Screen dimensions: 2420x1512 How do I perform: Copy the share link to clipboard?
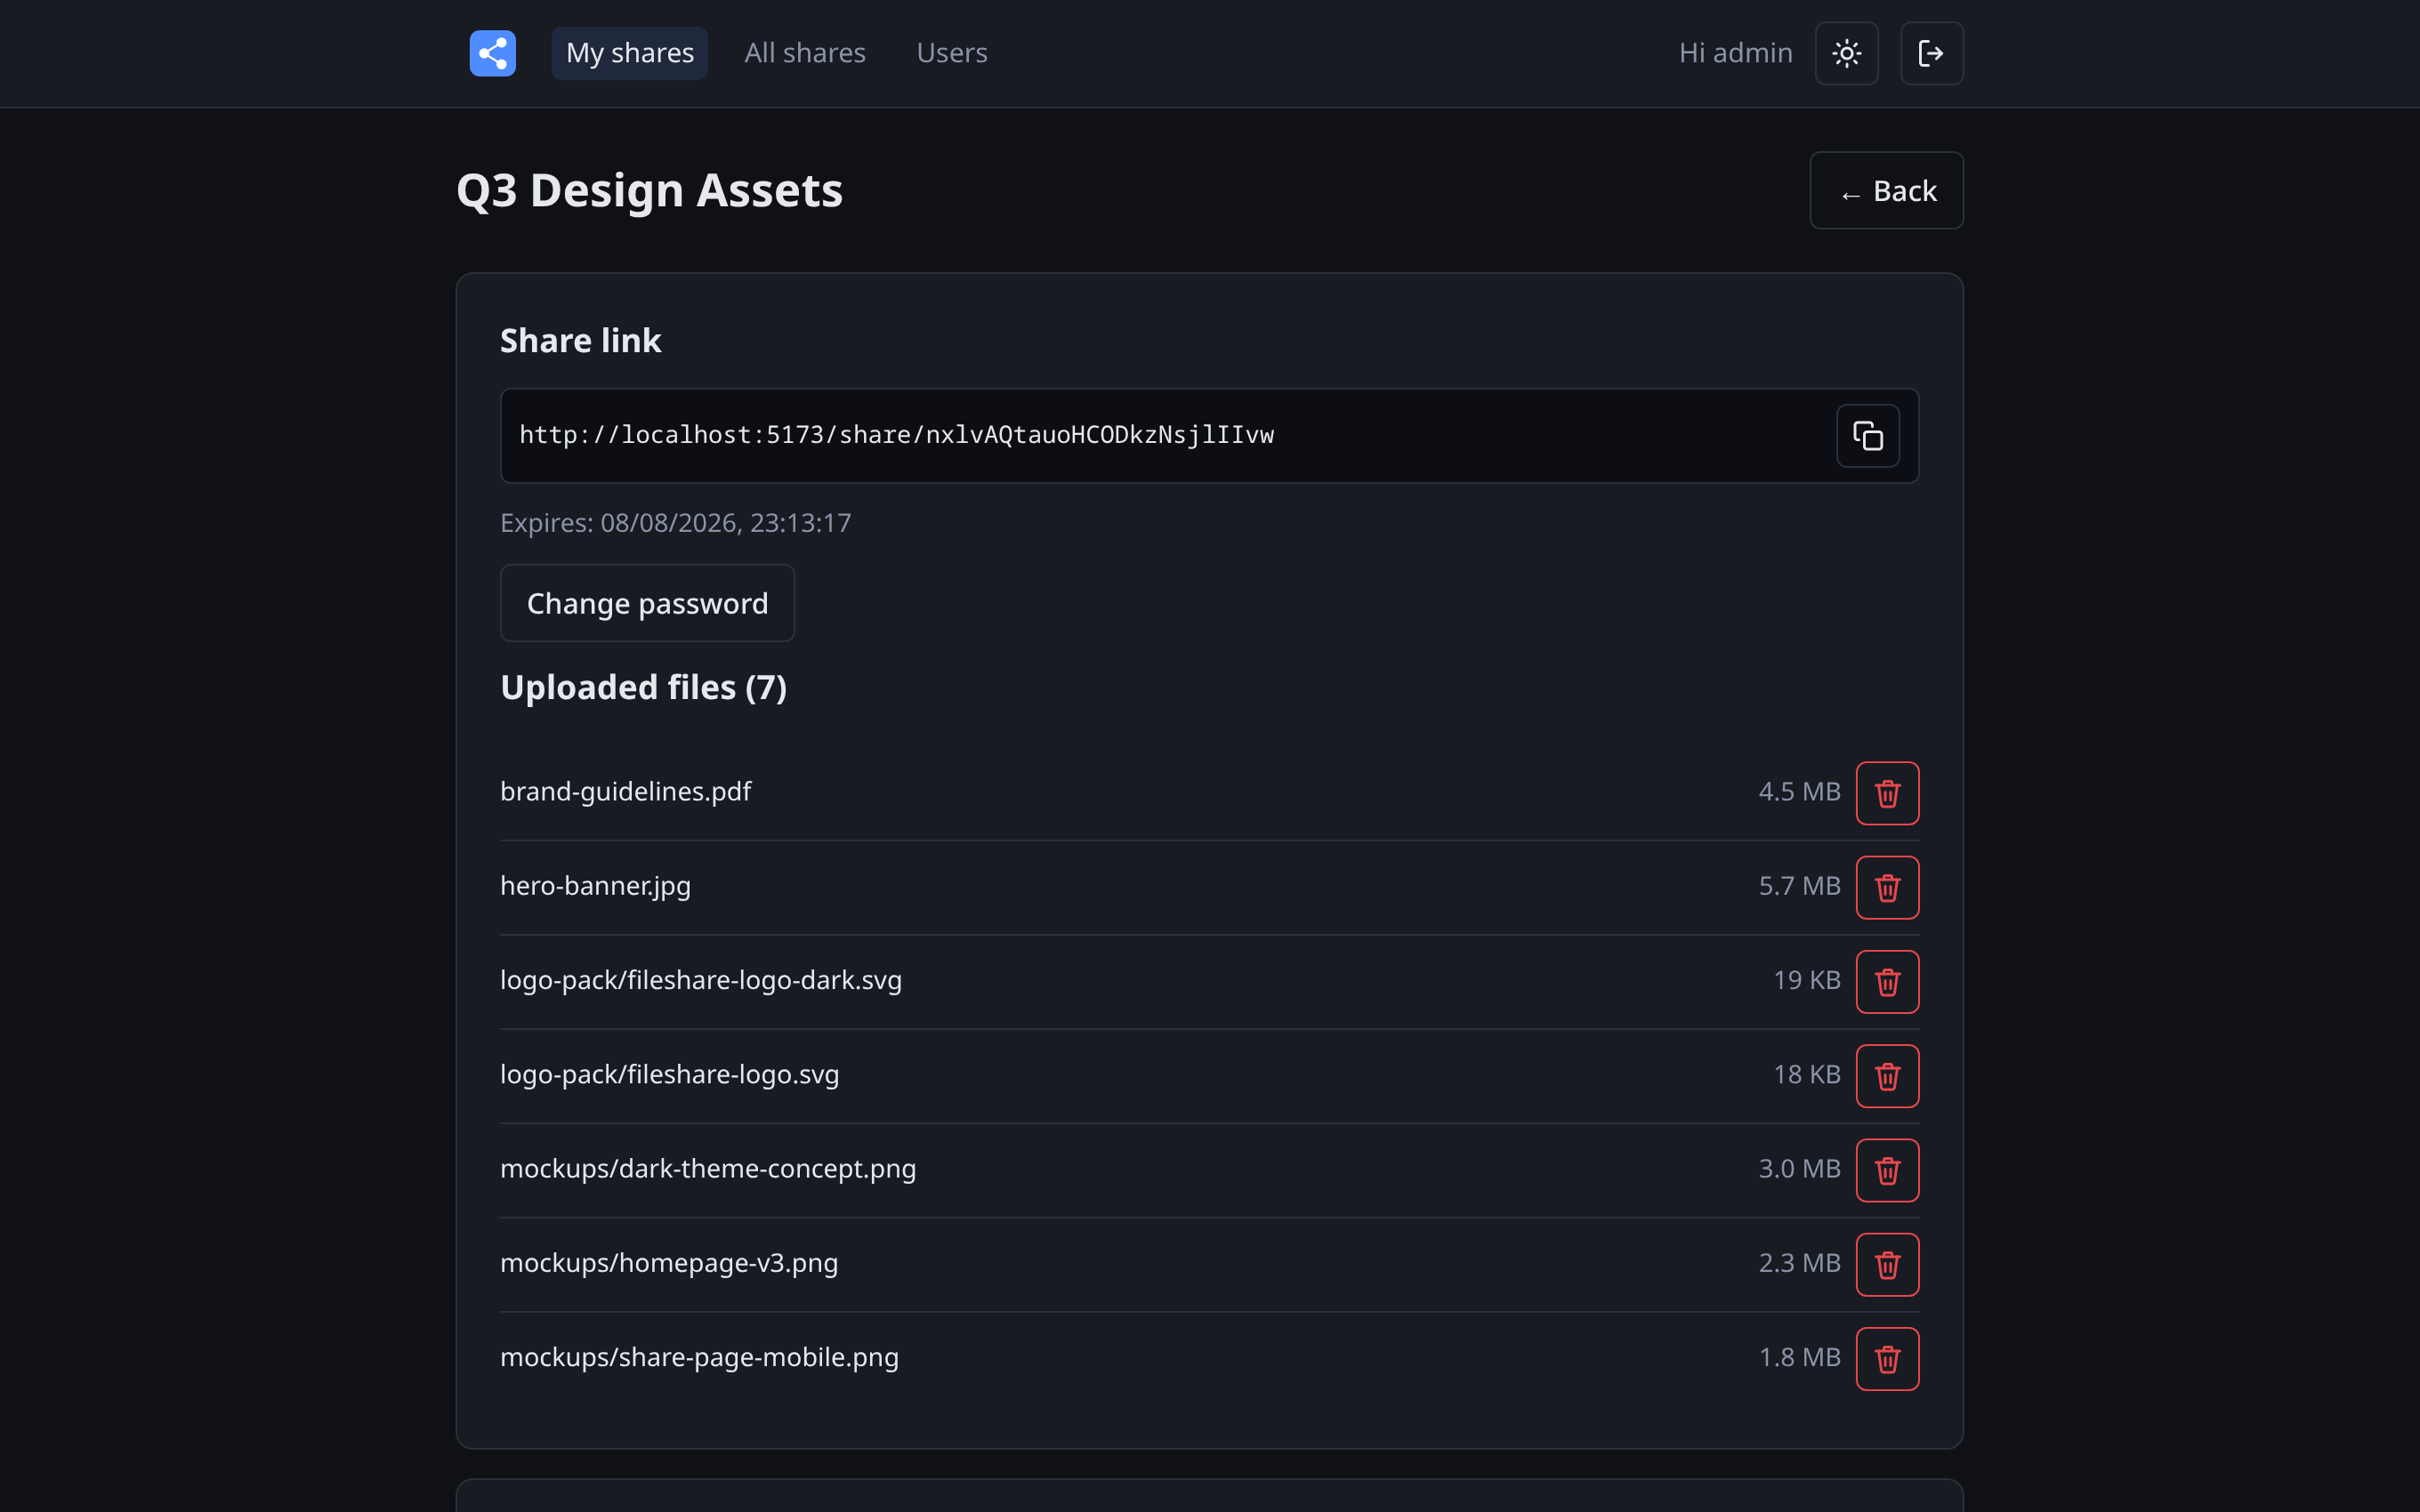(x=1867, y=436)
